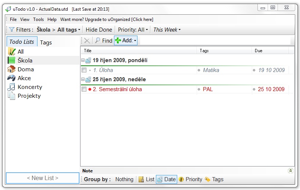300x190 pixels.
Task: Click the All list checkmark icon
Action: click(11, 51)
